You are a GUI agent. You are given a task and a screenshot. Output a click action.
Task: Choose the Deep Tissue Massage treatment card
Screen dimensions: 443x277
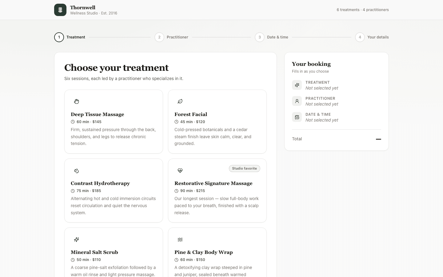tap(114, 122)
